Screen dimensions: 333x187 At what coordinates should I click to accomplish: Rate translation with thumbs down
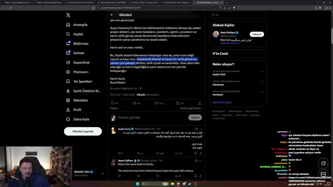coord(140,89)
